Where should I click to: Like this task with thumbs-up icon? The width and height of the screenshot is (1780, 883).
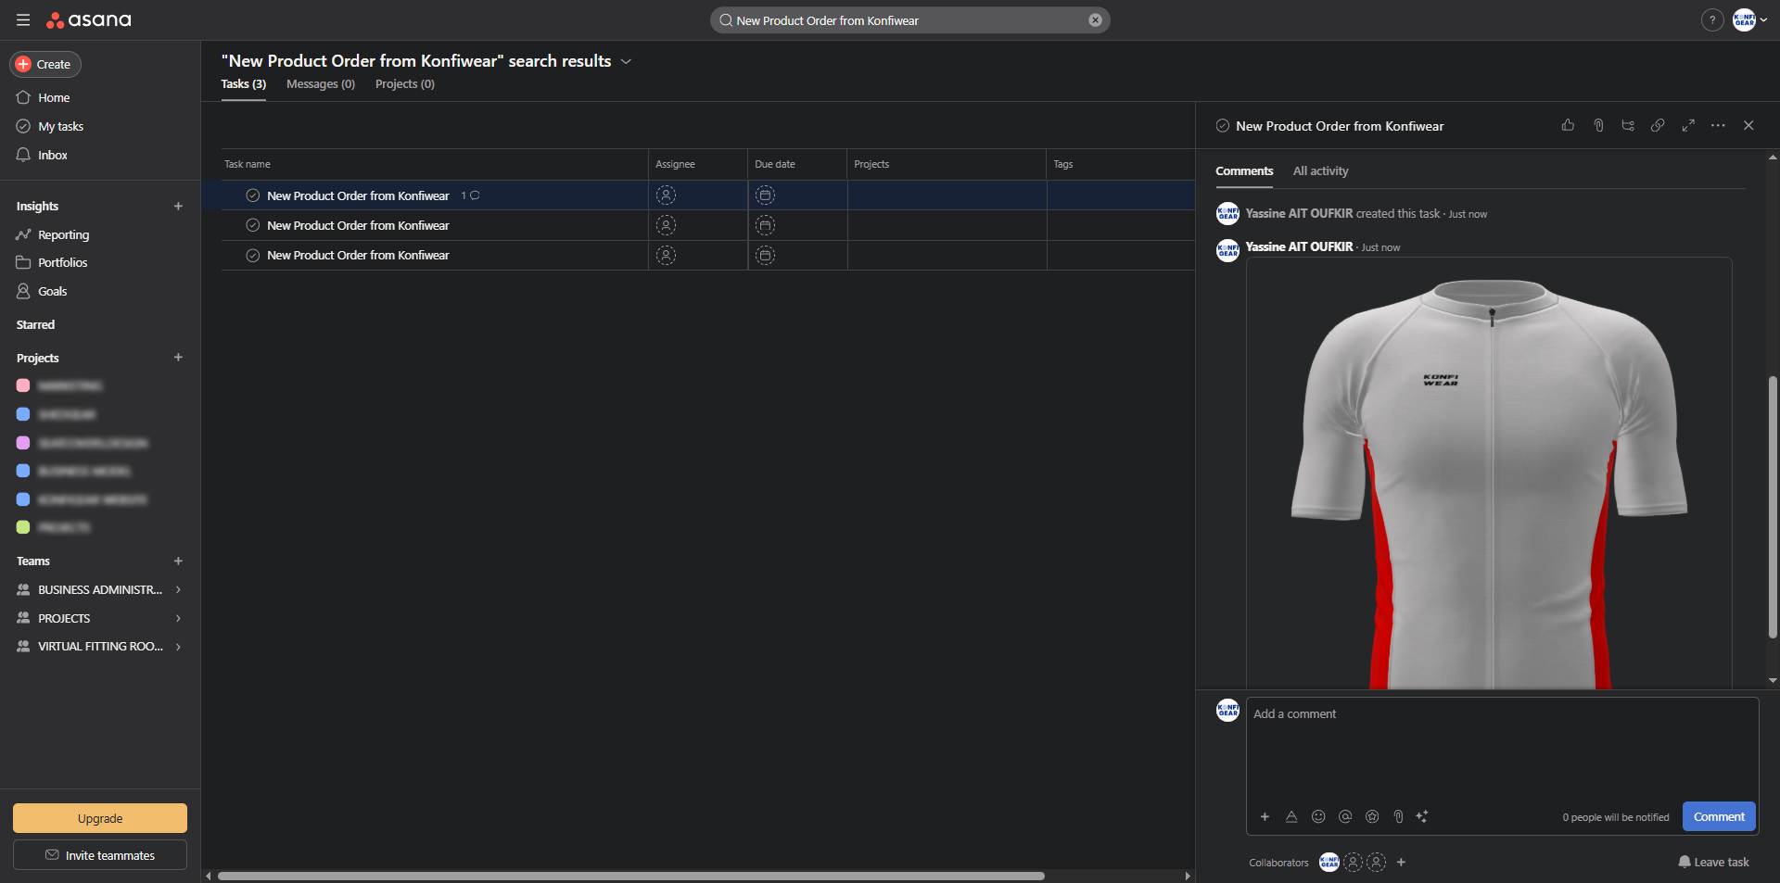click(x=1568, y=125)
